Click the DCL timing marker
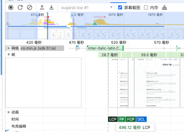This screenshot has height=132, width=184. point(141,119)
